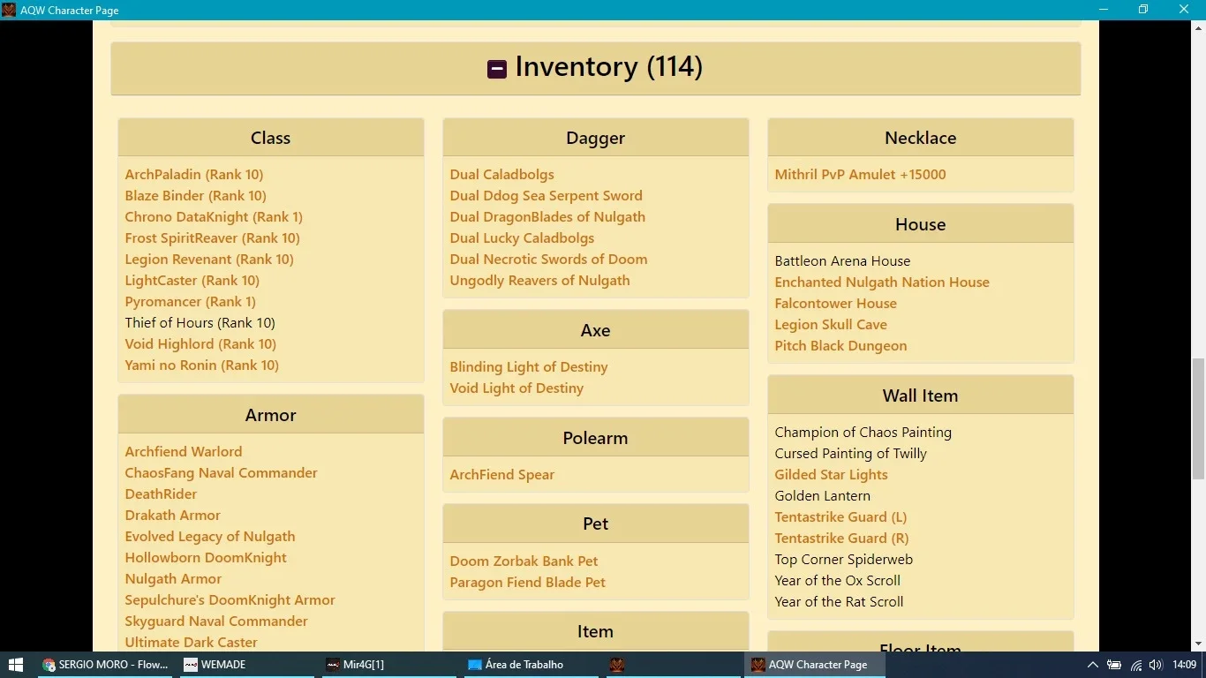Click Ungodly Reavers of Nulgath
This screenshot has width=1206, height=678.
[539, 281]
